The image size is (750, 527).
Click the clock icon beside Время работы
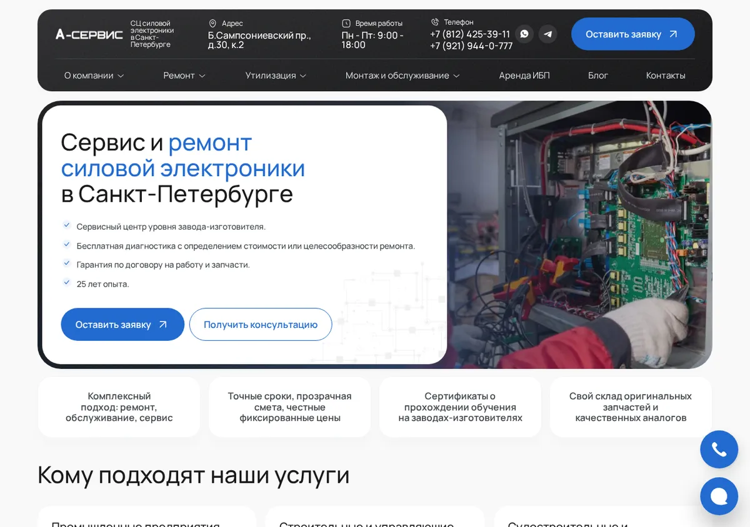click(x=346, y=23)
